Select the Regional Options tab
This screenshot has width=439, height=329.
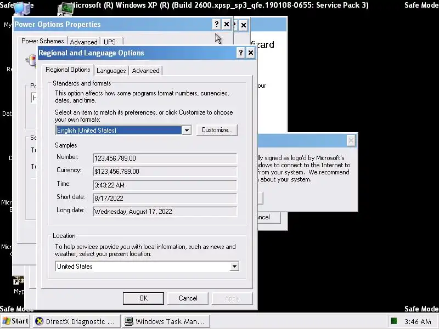coord(67,70)
